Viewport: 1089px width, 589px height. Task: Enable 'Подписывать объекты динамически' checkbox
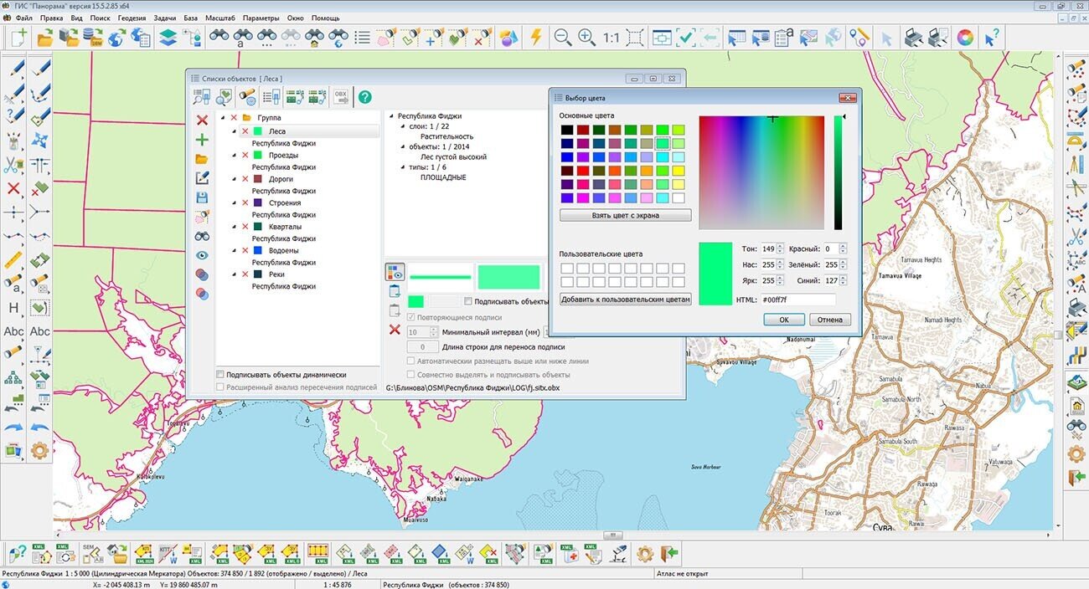click(x=220, y=375)
